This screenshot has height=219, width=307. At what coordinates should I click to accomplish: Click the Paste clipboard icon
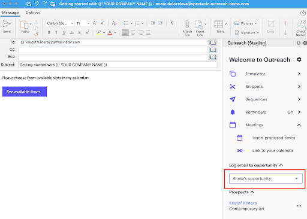pyautogui.click(x=25, y=25)
